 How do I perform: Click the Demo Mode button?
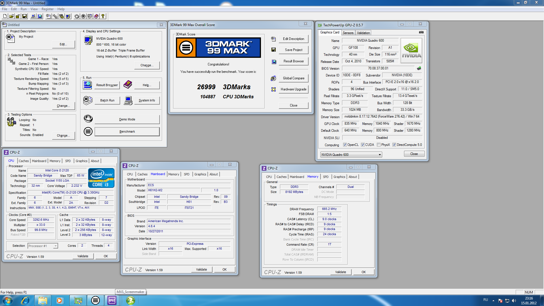click(x=127, y=120)
